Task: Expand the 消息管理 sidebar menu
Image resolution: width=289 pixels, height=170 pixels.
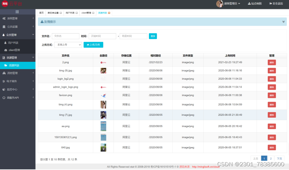Action: point(18,73)
